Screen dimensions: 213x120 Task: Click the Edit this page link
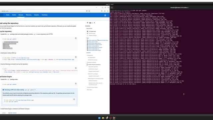tap(92, 33)
